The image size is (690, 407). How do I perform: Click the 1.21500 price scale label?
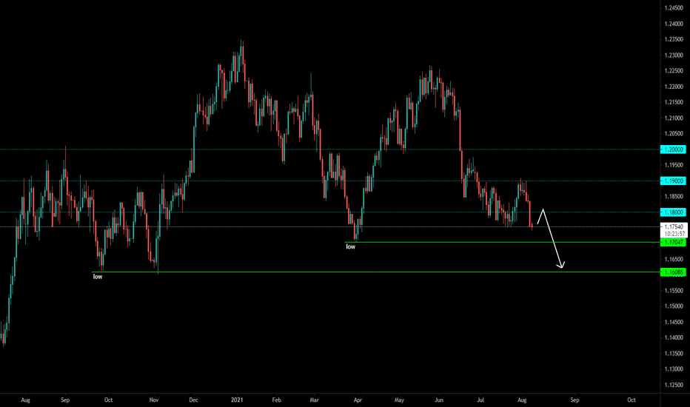pyautogui.click(x=674, y=103)
